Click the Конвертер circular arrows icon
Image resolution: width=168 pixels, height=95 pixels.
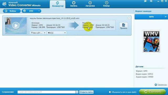(x=58, y=3)
